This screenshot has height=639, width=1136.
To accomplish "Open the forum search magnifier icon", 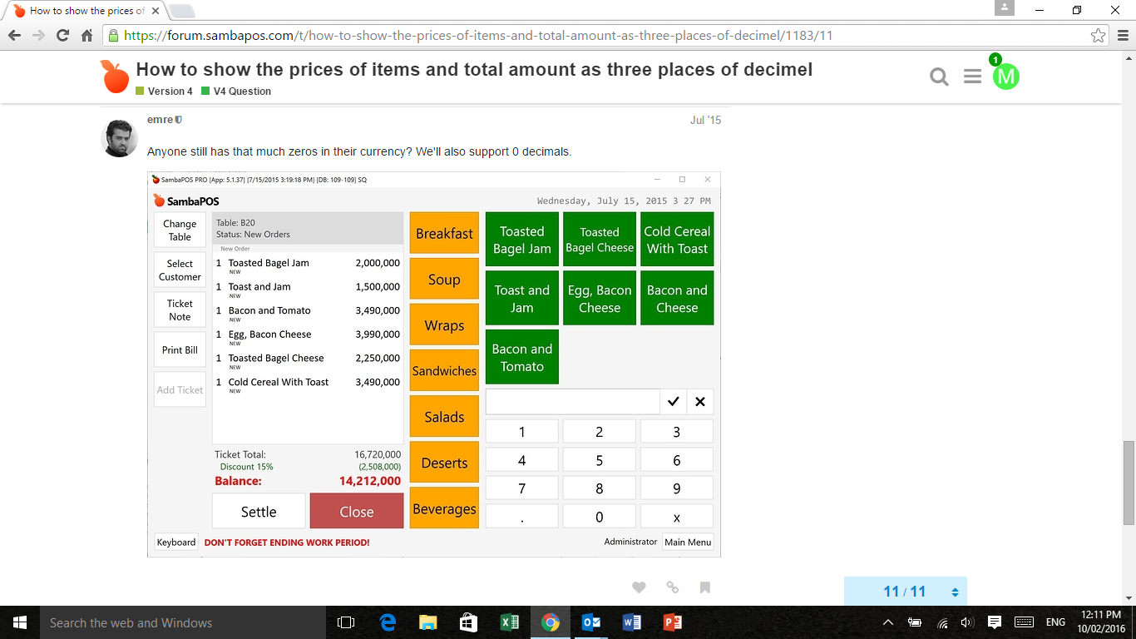I will coord(939,76).
